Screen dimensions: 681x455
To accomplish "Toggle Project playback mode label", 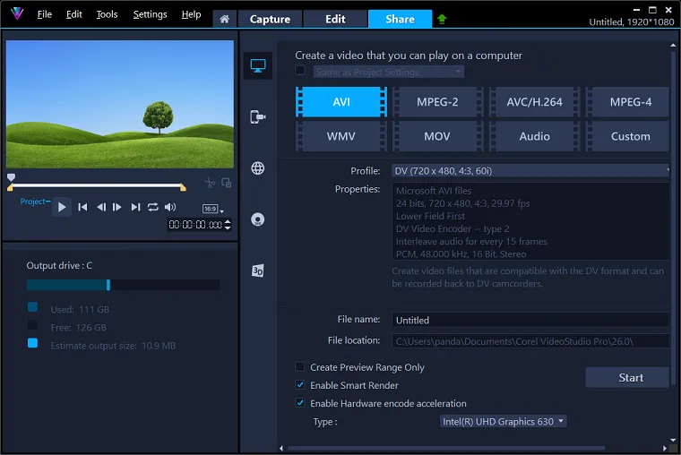I will pos(34,202).
